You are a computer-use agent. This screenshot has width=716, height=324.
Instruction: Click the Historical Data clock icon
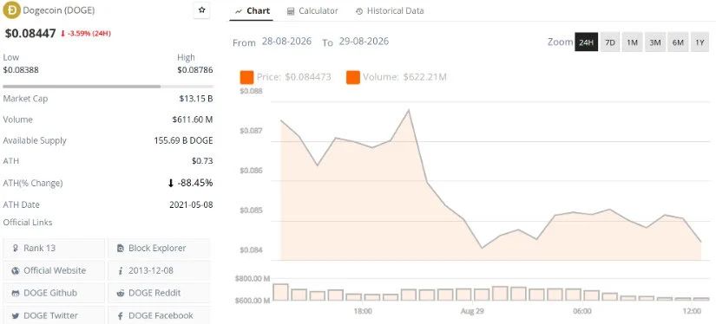(x=359, y=11)
